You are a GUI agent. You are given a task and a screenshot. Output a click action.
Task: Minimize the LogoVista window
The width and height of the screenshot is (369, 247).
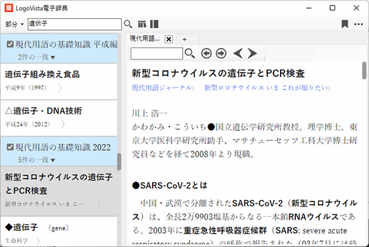point(309,8)
